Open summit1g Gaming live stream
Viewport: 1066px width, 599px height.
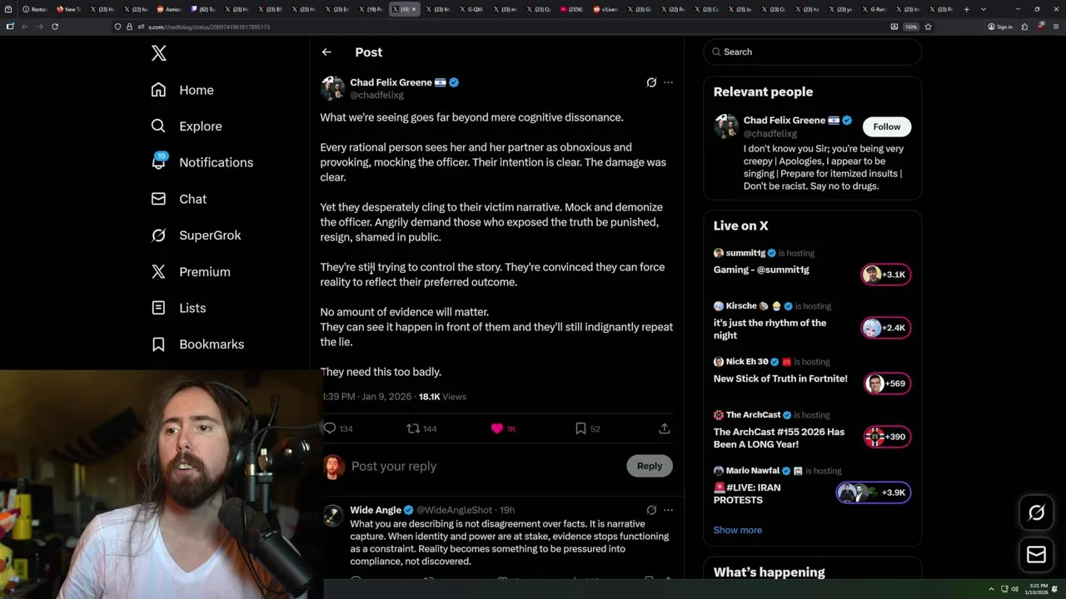(x=761, y=270)
